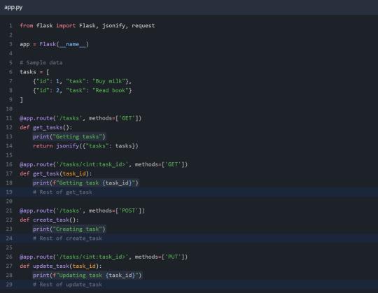
Task: Click the update_task function name
Action: (x=51, y=266)
